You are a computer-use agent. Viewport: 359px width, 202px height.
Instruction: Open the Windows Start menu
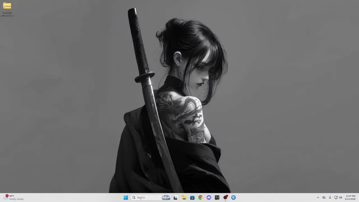click(x=126, y=198)
